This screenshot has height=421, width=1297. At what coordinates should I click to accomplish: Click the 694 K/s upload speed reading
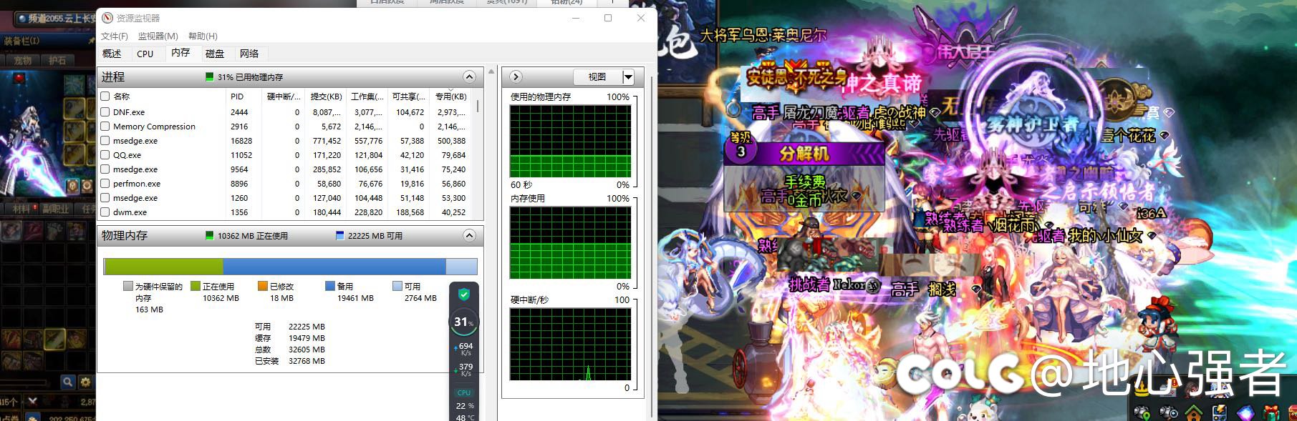[x=466, y=348]
